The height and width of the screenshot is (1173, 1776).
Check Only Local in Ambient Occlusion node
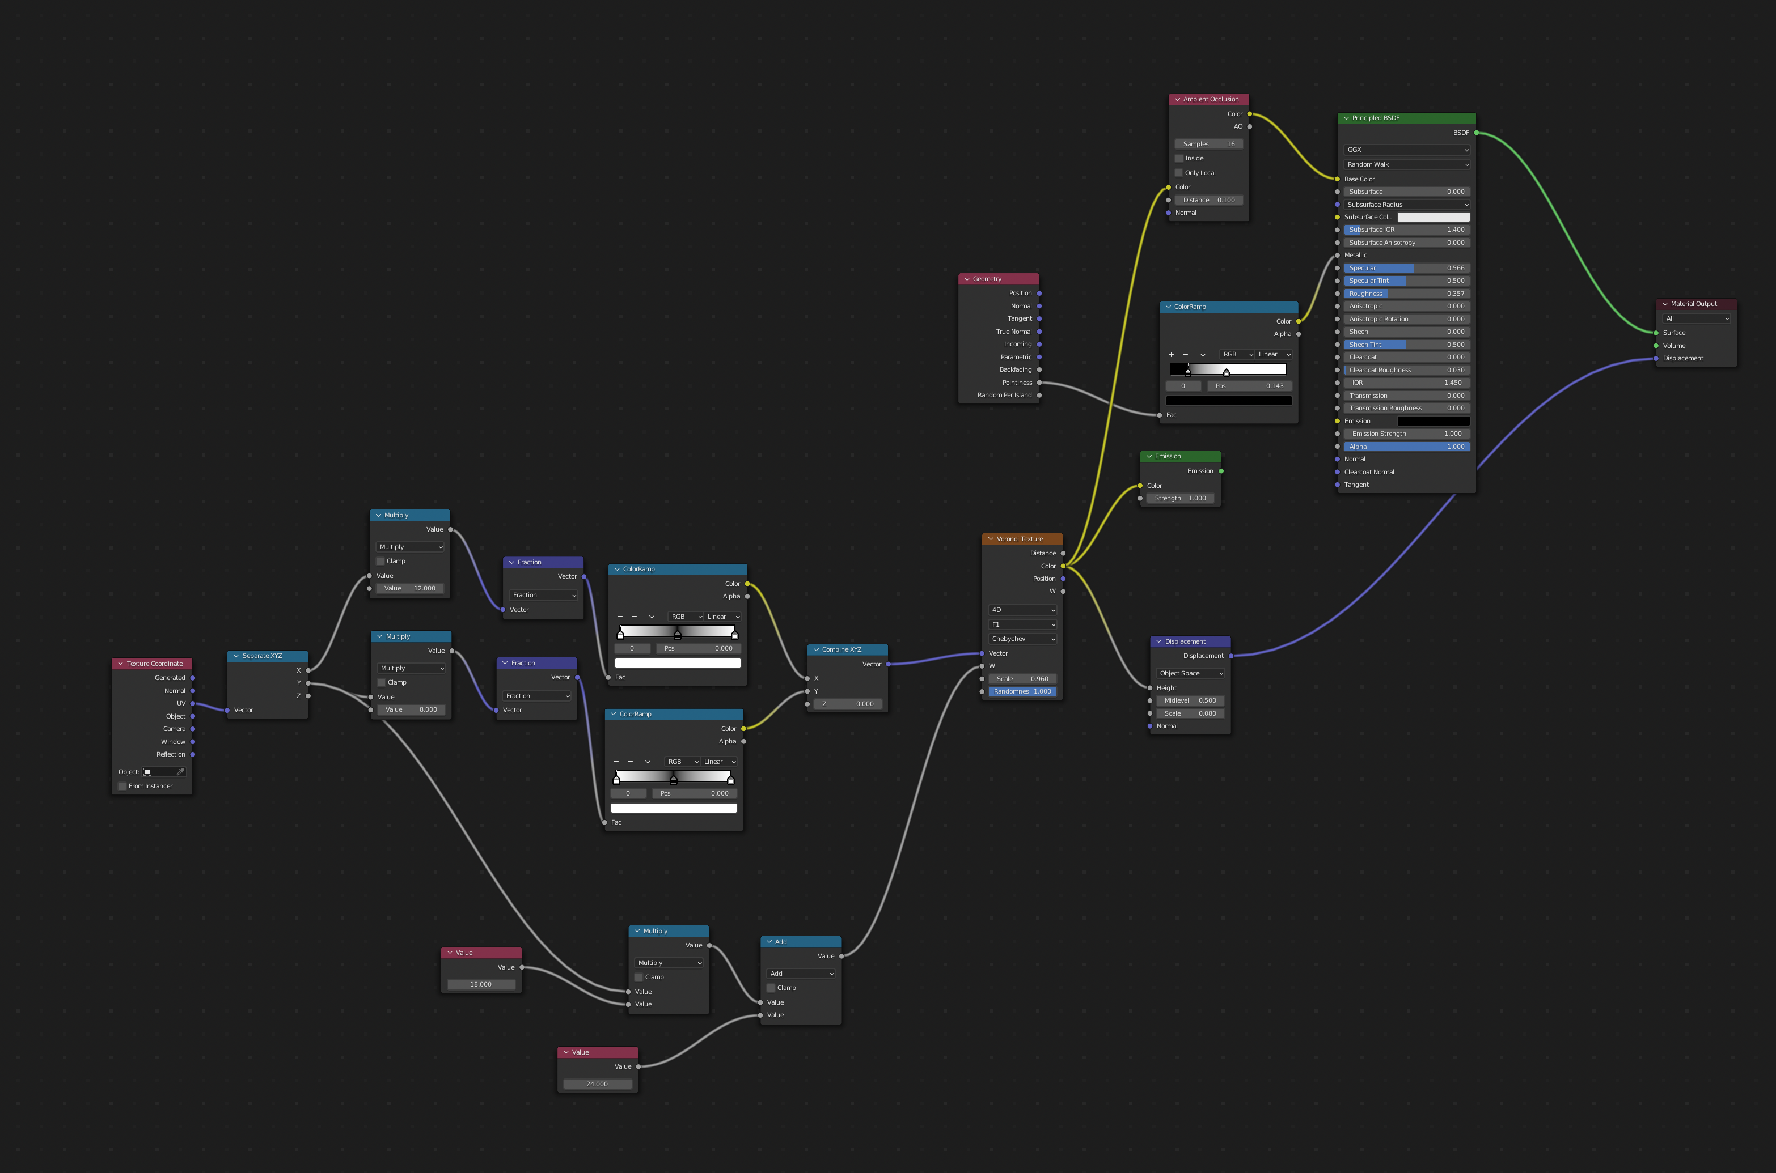[1179, 173]
